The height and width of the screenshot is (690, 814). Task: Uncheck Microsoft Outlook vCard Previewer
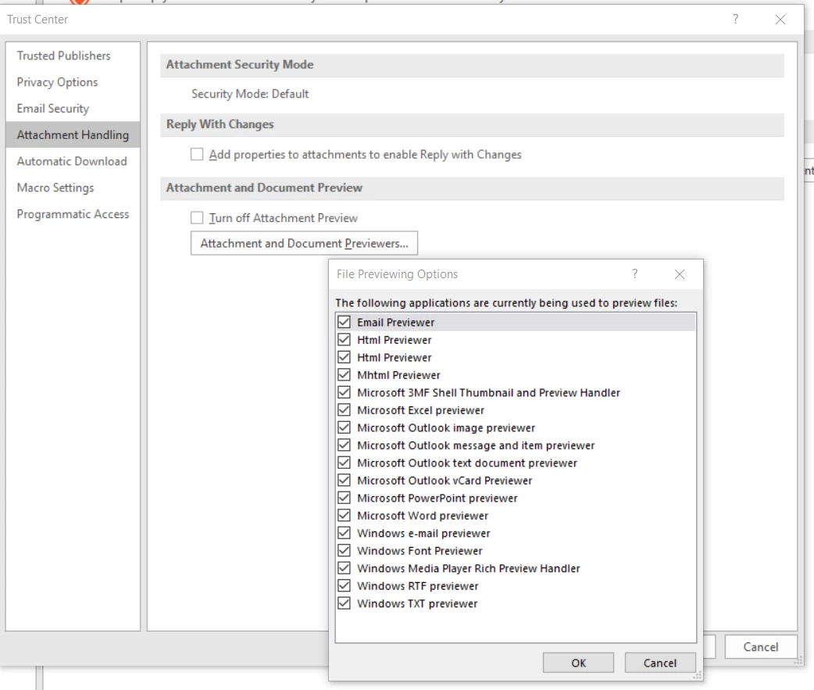[x=344, y=481]
